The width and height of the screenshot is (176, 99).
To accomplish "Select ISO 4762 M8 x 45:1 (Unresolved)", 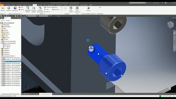I will [12, 58].
